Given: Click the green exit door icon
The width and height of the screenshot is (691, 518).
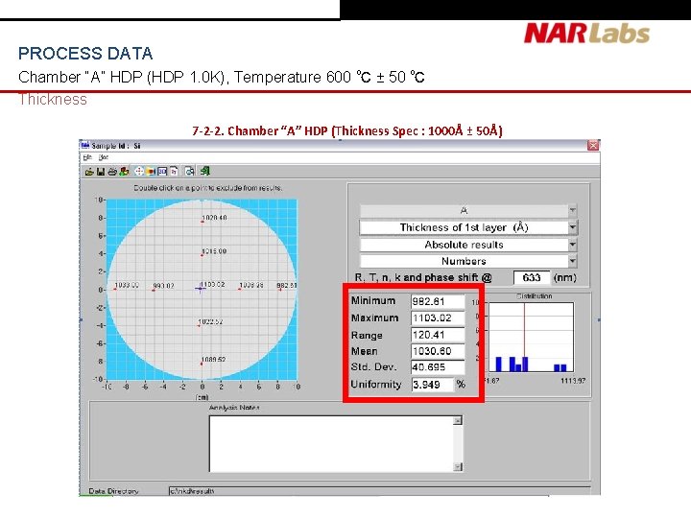Looking at the screenshot, I should pos(205,171).
